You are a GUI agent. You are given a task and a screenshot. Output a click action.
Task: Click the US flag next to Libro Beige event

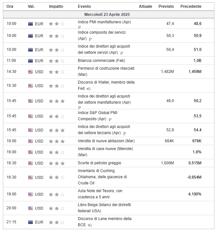click(x=30, y=208)
